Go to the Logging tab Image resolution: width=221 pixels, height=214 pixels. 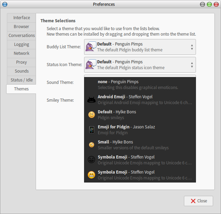coord(22,45)
